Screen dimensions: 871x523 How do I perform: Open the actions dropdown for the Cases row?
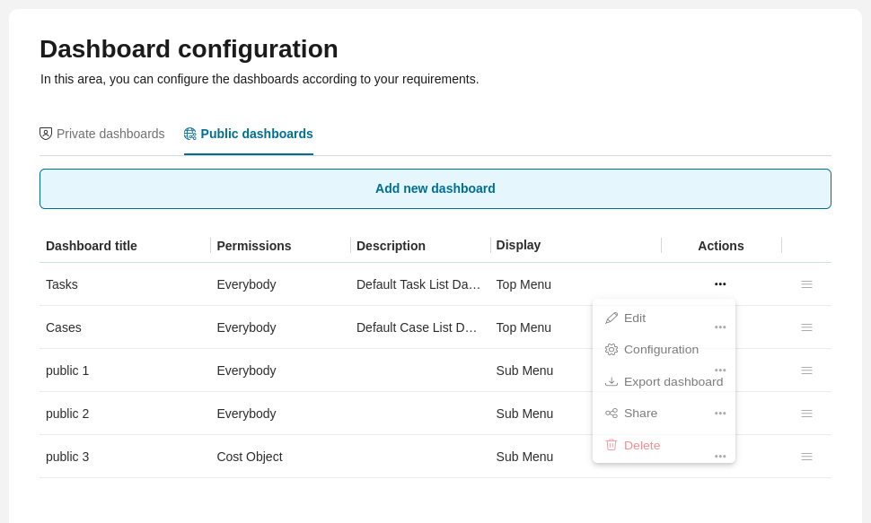(720, 327)
